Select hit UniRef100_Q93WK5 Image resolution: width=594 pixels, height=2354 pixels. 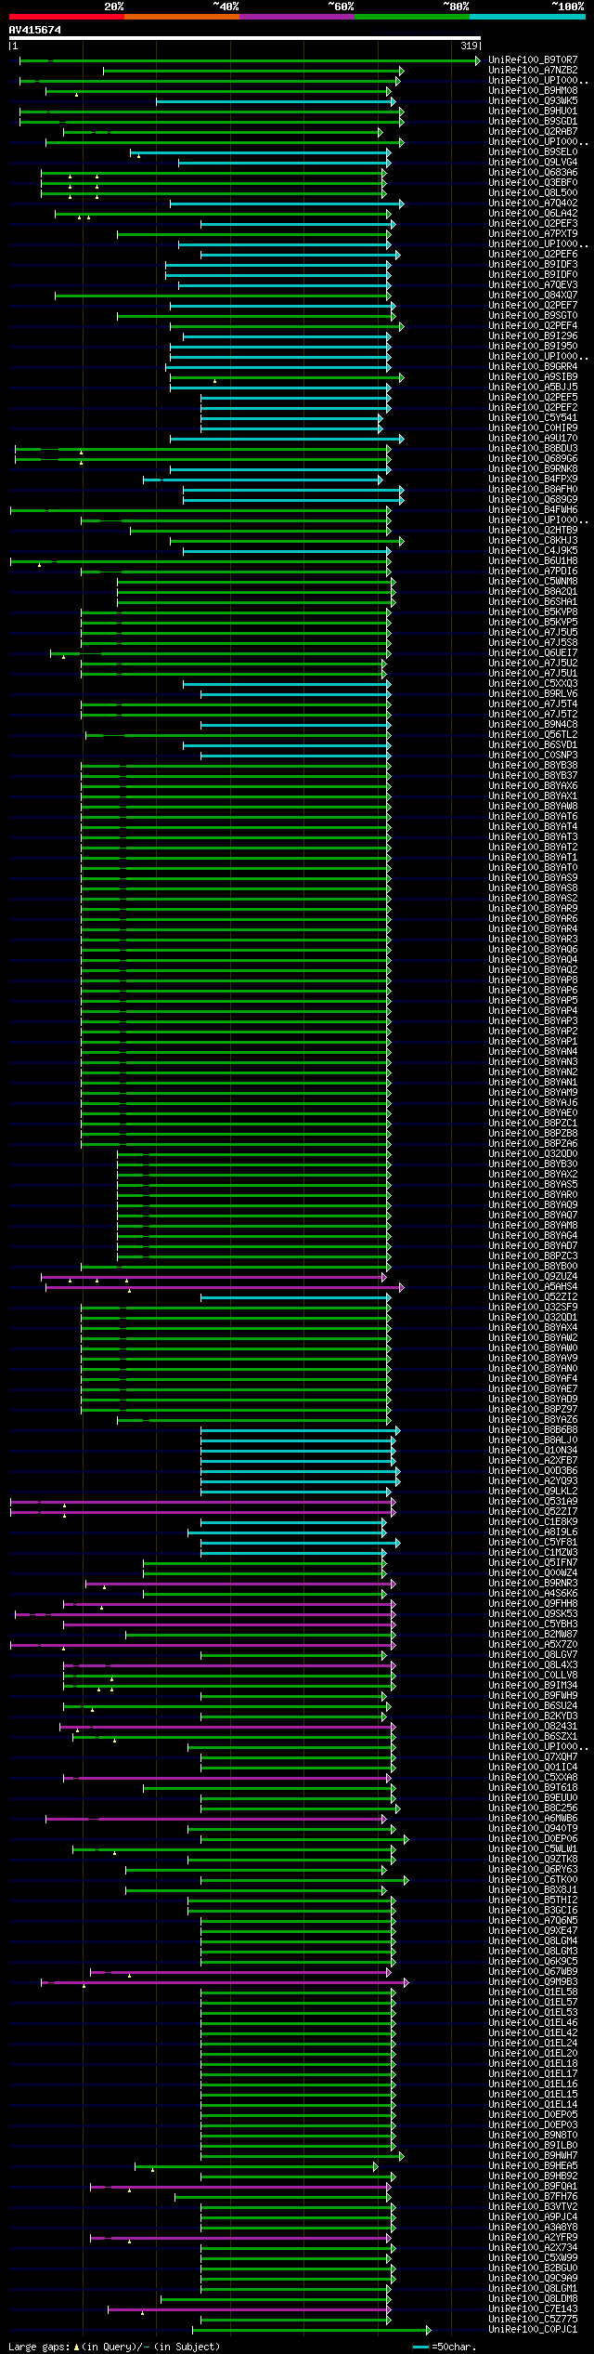click(x=533, y=101)
